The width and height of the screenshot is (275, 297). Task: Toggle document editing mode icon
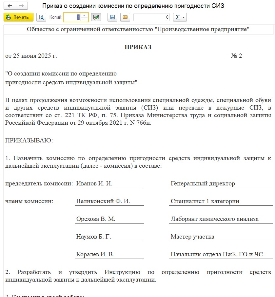click(x=96, y=17)
